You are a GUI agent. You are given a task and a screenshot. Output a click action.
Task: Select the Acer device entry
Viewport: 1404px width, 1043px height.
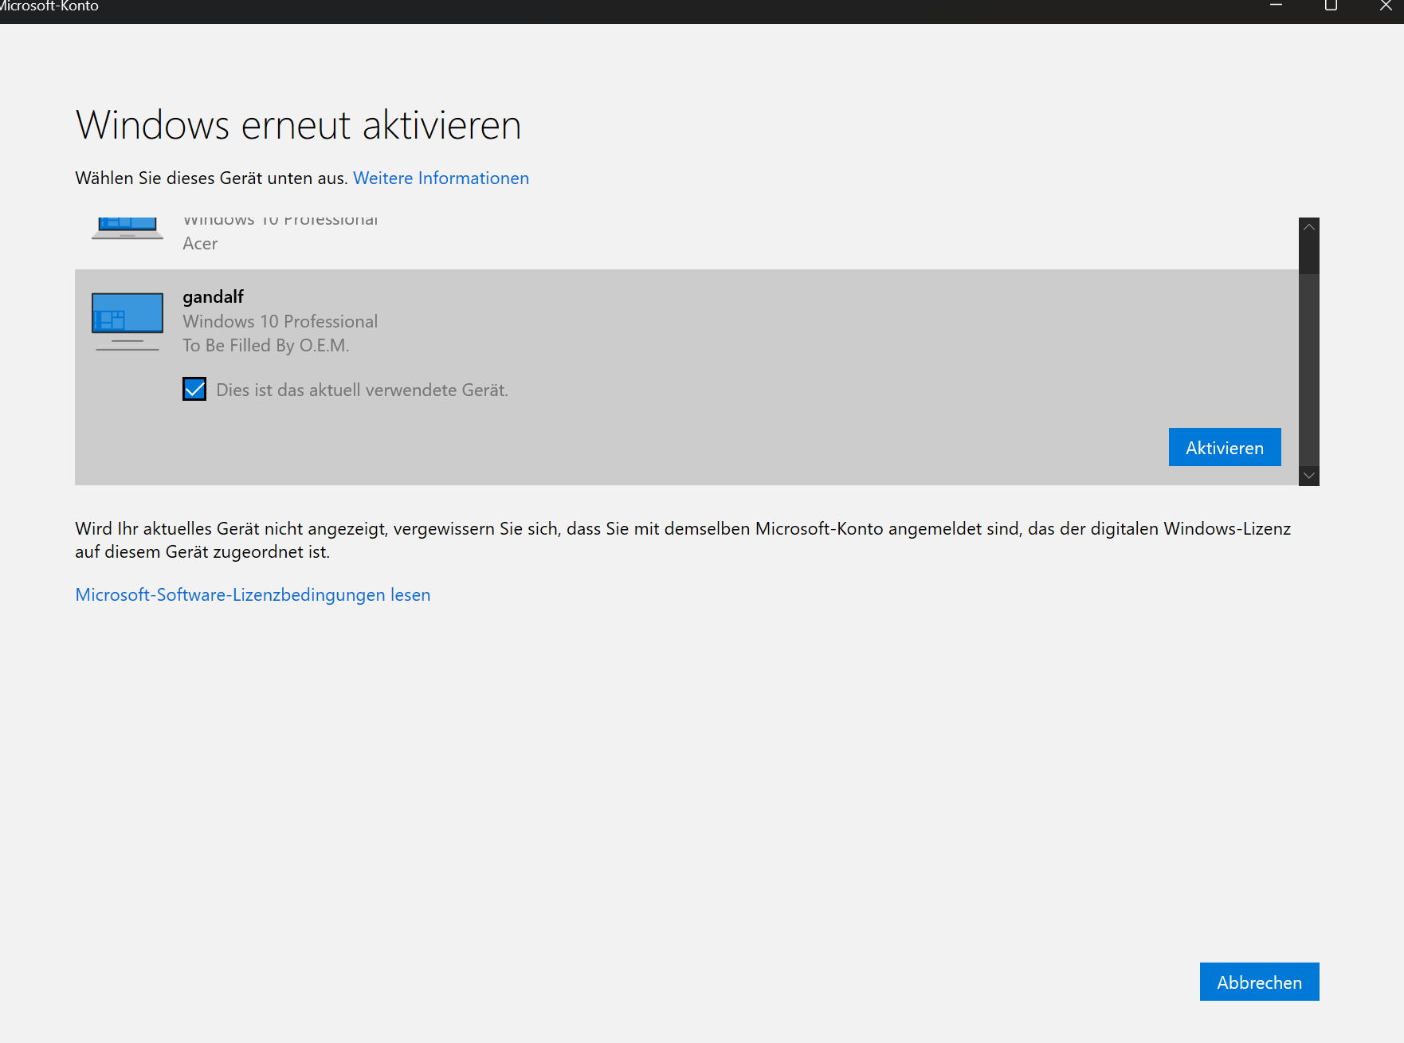tap(686, 243)
